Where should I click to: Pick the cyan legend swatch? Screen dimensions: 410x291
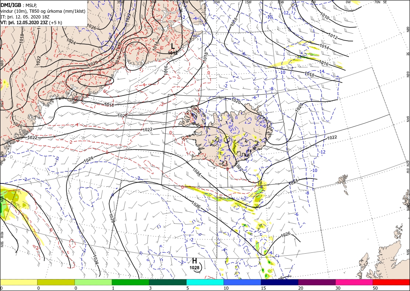205,282
